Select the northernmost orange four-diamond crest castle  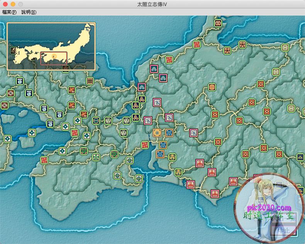[261, 84]
